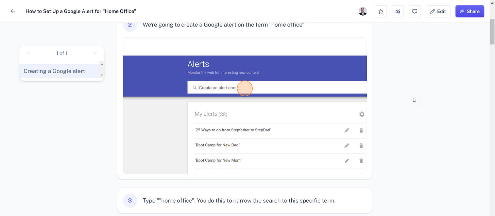Click the Share button

pos(470,11)
